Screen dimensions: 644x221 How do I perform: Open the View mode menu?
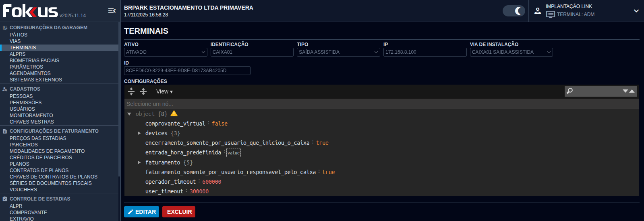pos(164,91)
